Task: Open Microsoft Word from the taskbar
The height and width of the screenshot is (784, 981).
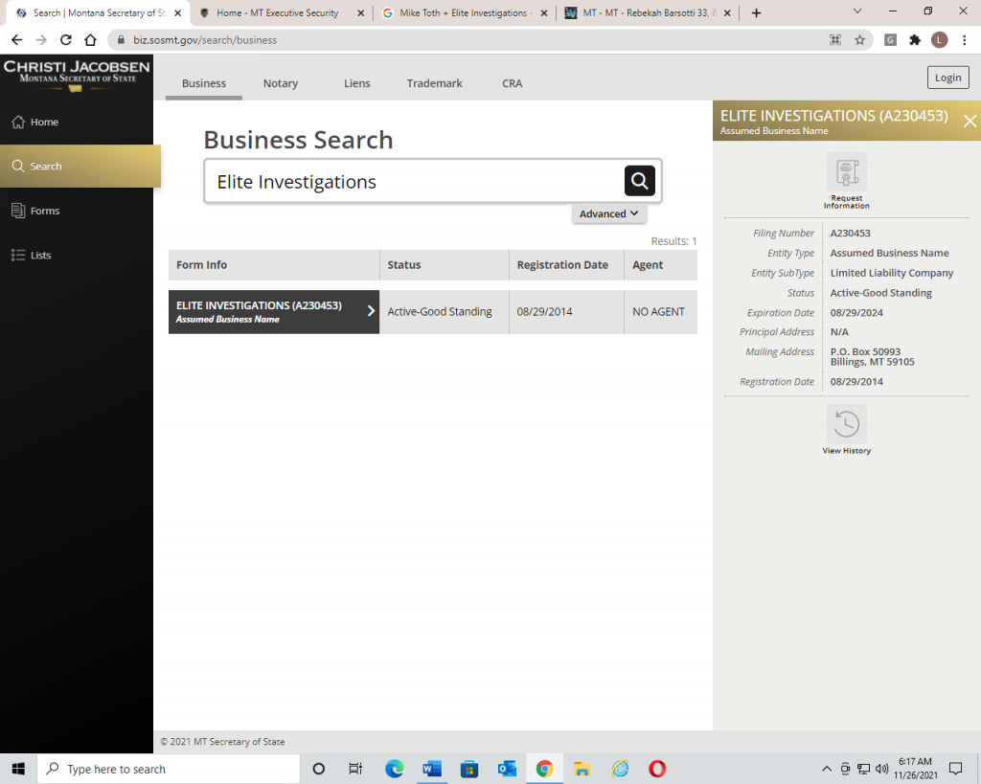Action: 431,769
